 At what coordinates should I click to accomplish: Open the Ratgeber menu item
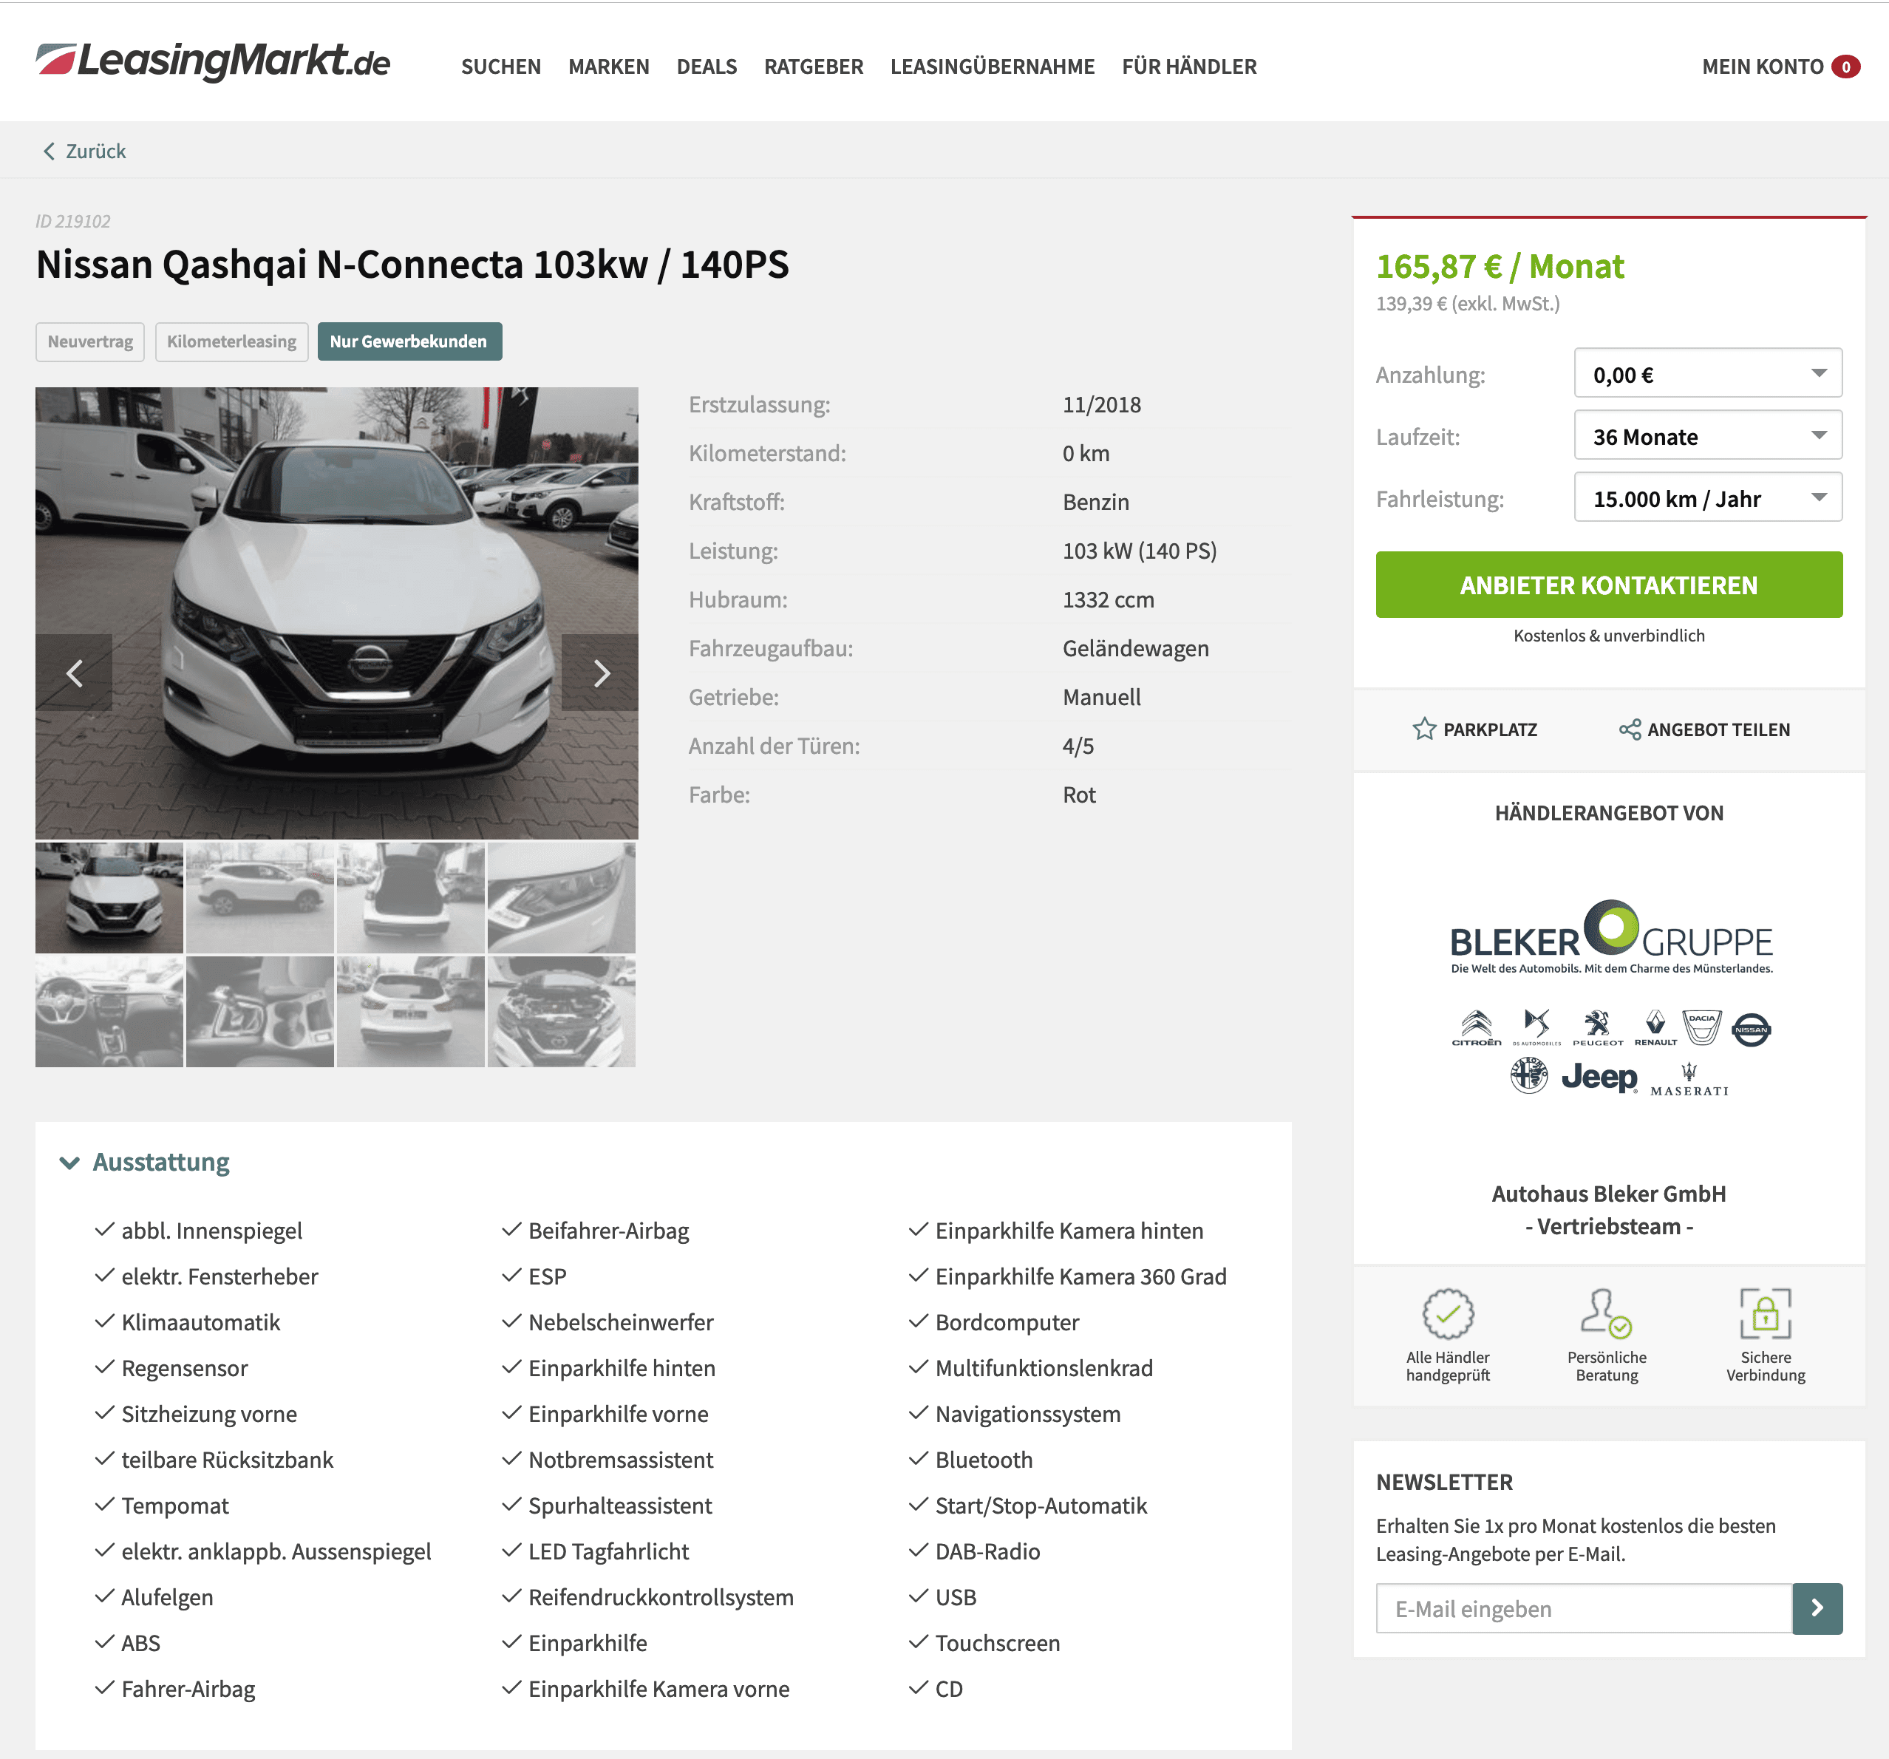tap(814, 67)
